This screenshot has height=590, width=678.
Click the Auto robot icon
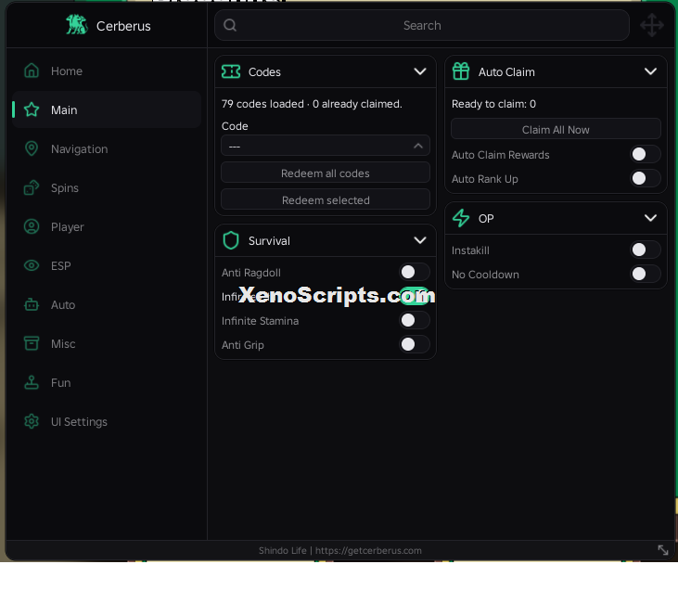pyautogui.click(x=32, y=304)
